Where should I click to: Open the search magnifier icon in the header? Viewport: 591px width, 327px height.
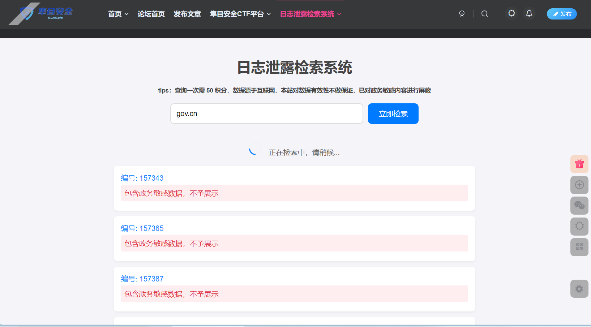coord(484,13)
